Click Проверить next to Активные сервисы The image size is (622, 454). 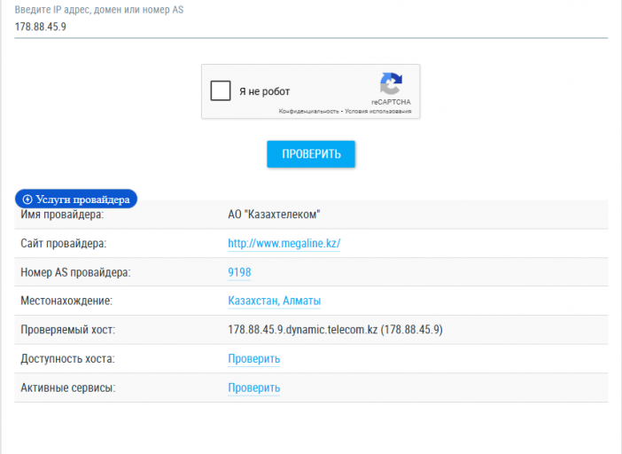click(254, 387)
